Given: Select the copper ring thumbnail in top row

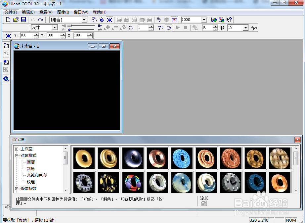Looking at the screenshot, I should (x=157, y=158).
